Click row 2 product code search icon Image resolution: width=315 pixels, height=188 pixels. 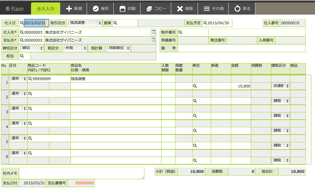coord(30,94)
